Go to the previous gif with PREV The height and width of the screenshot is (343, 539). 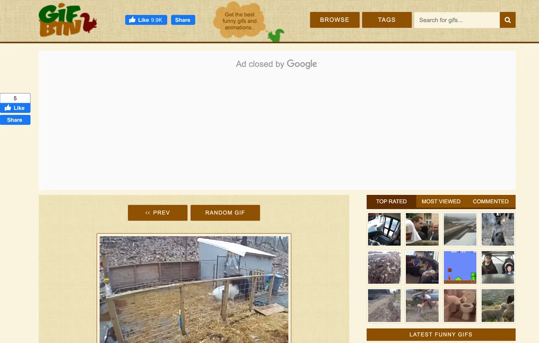[x=158, y=213]
